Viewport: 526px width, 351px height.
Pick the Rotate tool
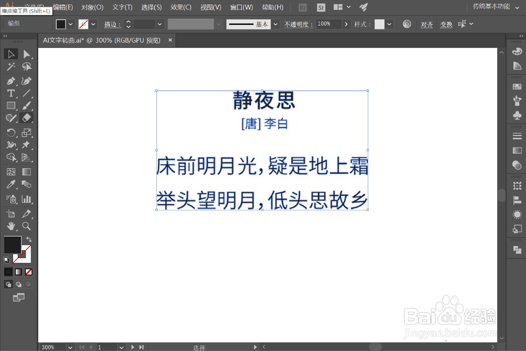click(11, 133)
